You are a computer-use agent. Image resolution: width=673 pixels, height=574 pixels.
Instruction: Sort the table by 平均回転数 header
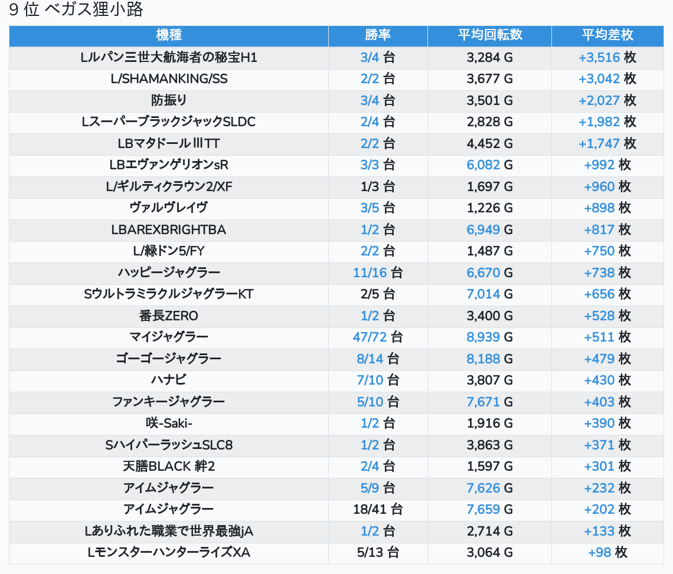coord(489,35)
